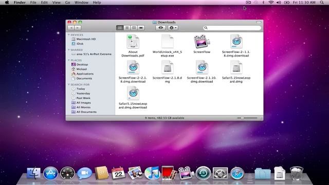Open Spotlight search in the menu bar
The image size is (329, 185).
point(322,3)
